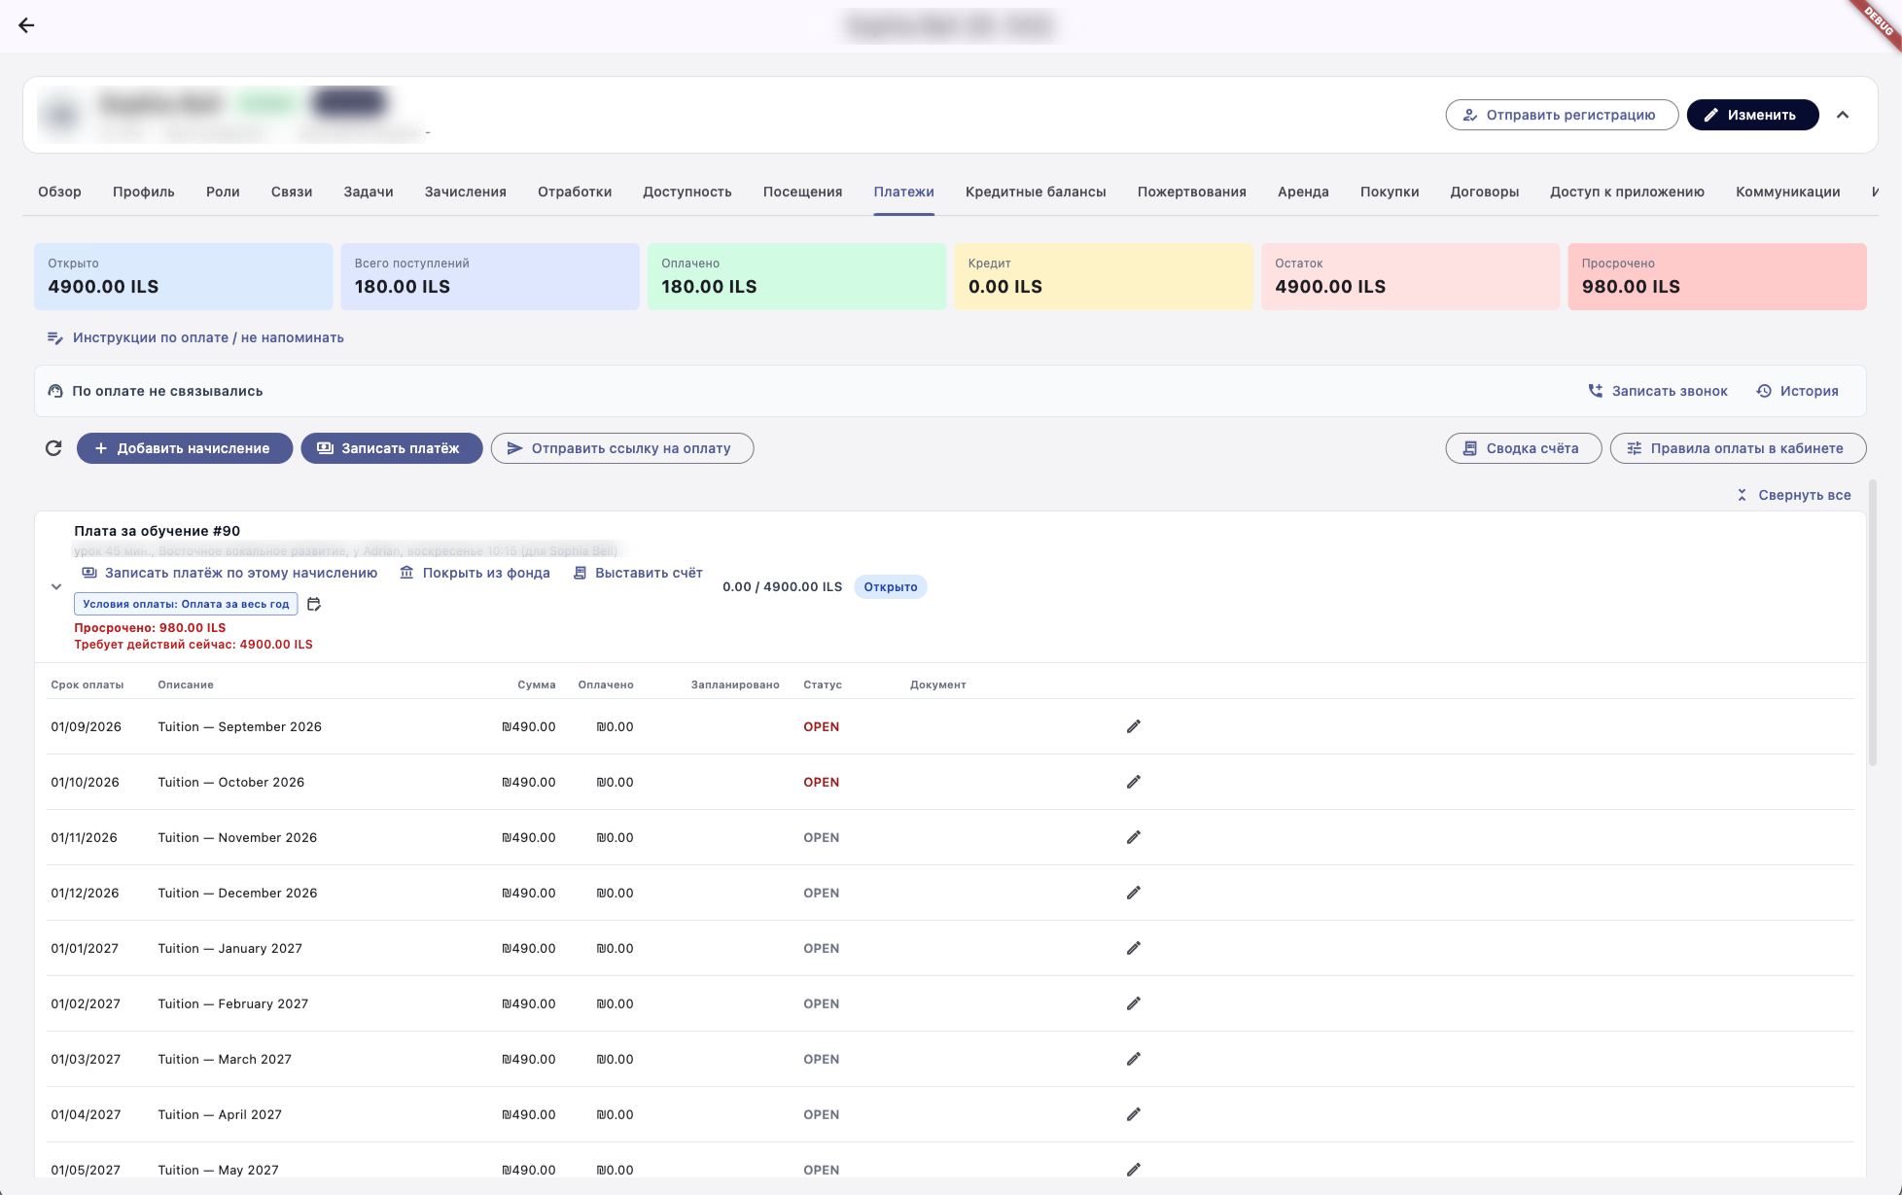Edit the Tuition May 2027 row
Viewport: 1902px width, 1195px height.
tap(1133, 1170)
